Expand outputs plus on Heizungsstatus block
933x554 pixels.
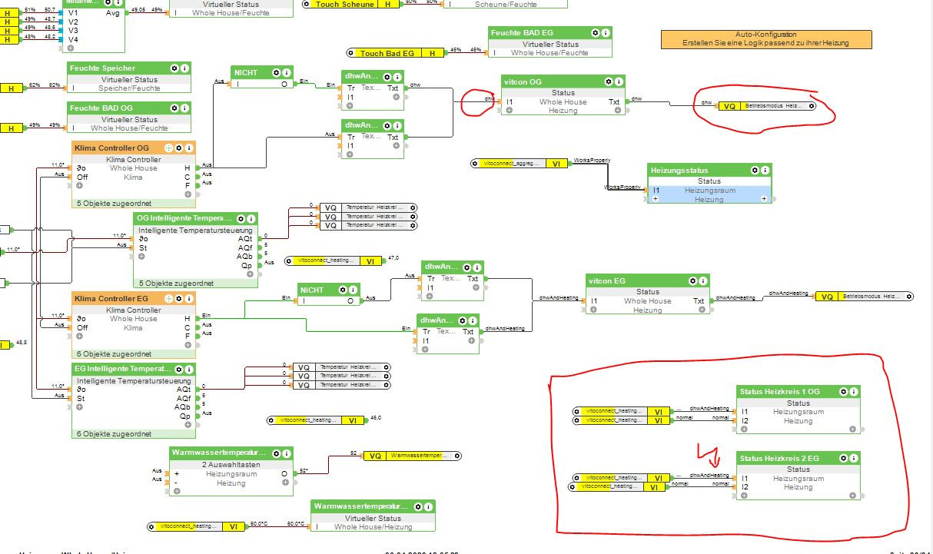[x=764, y=199]
